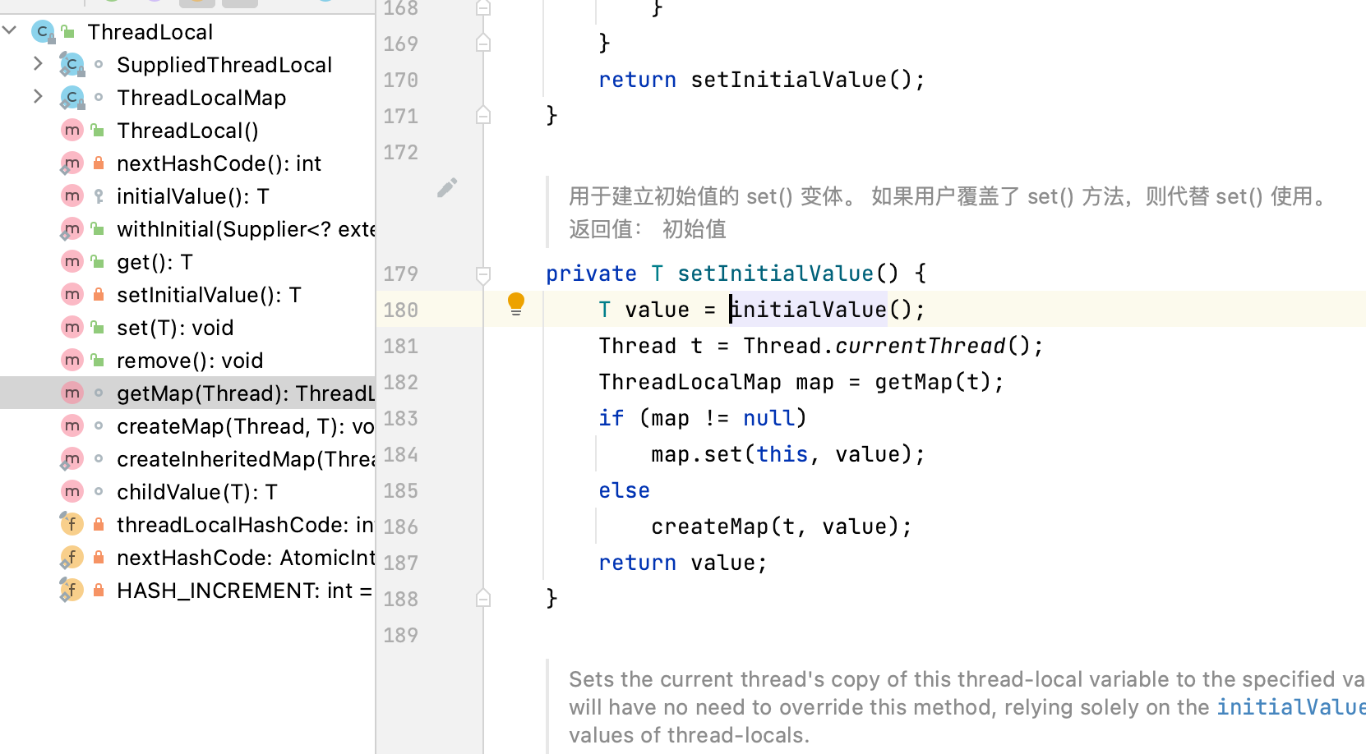Image resolution: width=1366 pixels, height=754 pixels.
Task: Click the intention lightbulb on line 180
Action: pos(515,304)
